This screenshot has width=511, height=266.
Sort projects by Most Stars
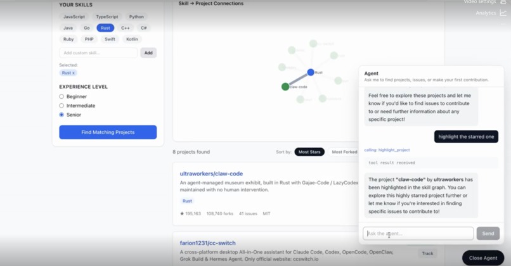pos(309,152)
